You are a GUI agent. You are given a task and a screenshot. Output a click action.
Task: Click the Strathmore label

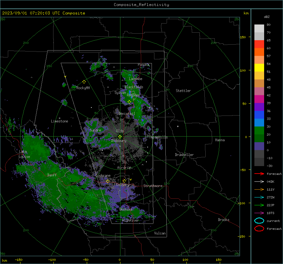tap(153, 186)
